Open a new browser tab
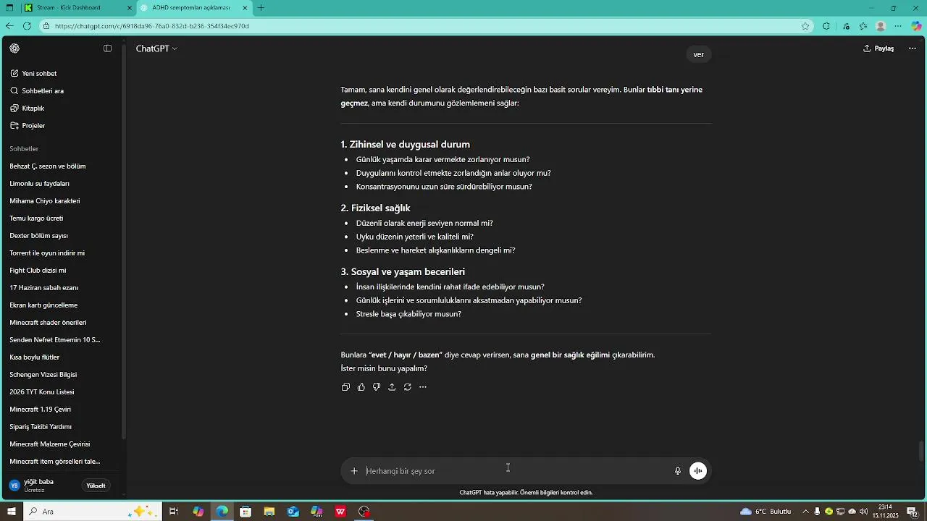This screenshot has width=927, height=521. point(261,8)
